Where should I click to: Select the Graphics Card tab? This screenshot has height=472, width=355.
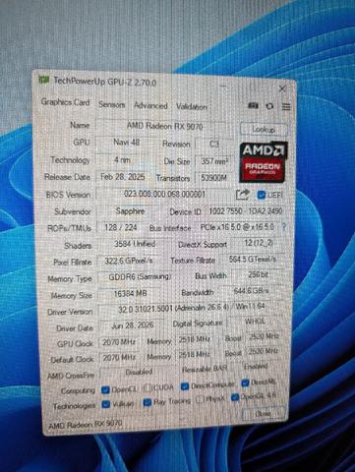pos(65,102)
